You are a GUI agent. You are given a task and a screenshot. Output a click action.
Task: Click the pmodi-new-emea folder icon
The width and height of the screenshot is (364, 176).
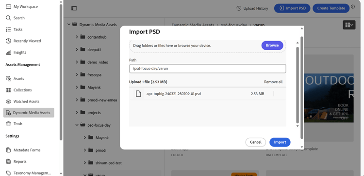83,100
